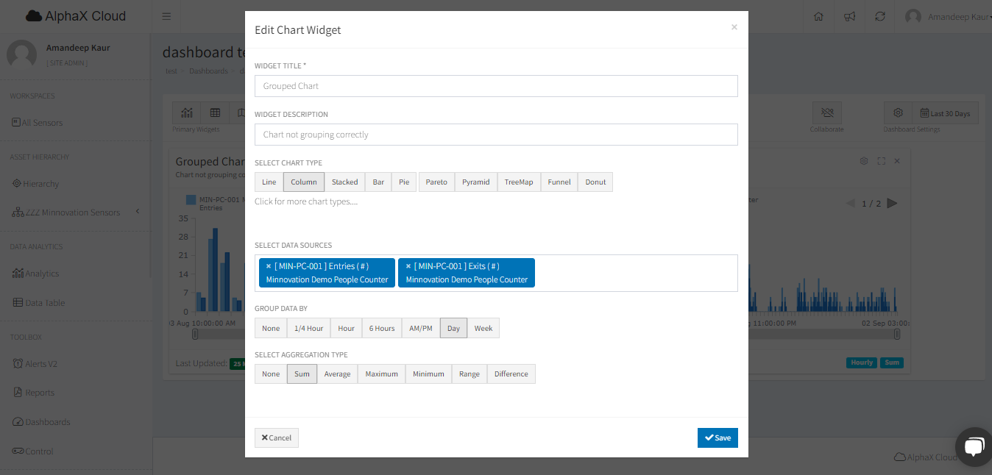Toggle the hamburger sidebar menu

tap(166, 16)
